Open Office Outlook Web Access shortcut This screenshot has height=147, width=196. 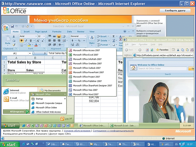(48, 112)
